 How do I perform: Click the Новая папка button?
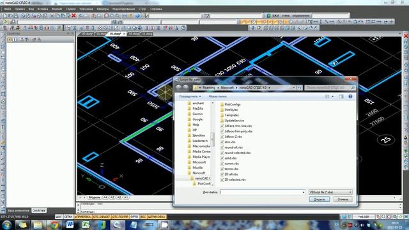pos(217,96)
